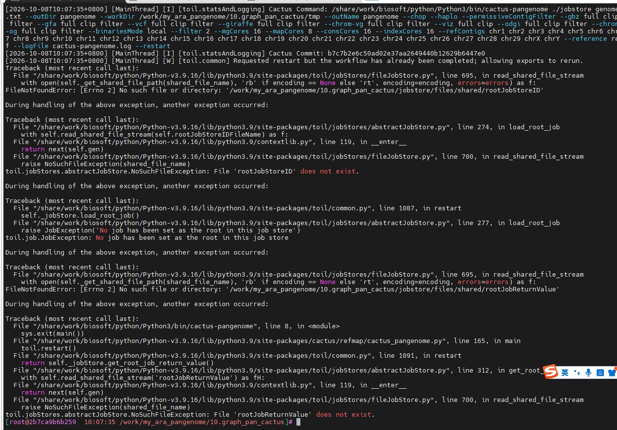Click the --odgi option text
Viewport: 617px width, 430px height.
[509, 24]
